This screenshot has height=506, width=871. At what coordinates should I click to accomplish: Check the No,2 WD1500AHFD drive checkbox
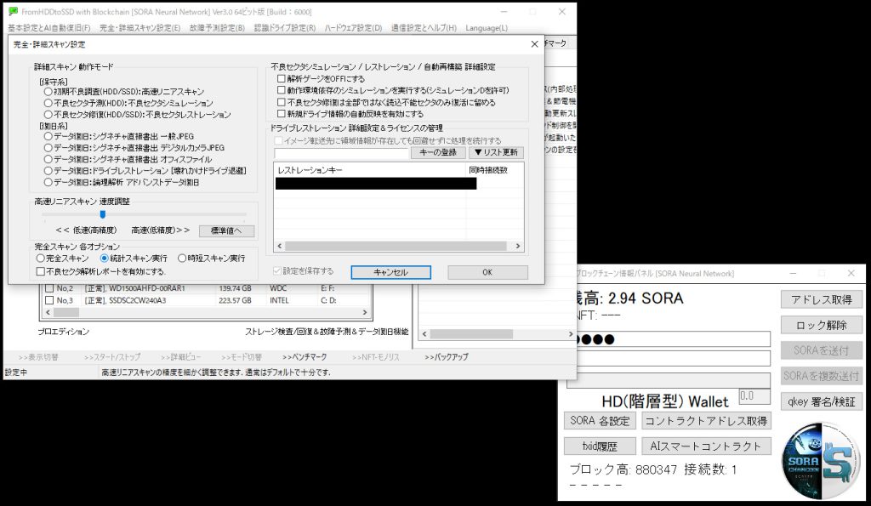point(49,288)
